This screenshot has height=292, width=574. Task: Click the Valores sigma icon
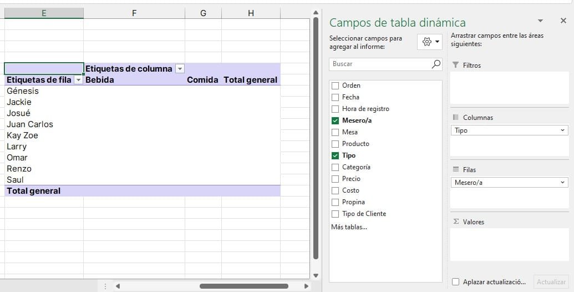coord(456,221)
